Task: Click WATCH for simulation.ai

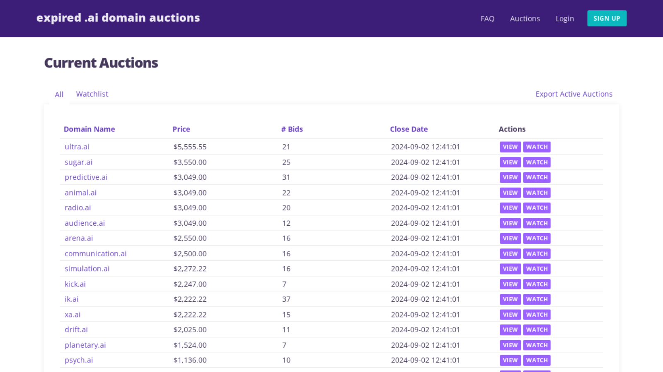Action: point(537,269)
